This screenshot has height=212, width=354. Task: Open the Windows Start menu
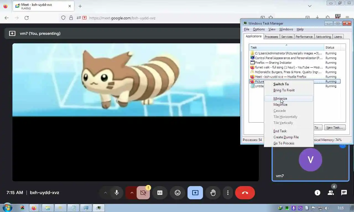coord(7,208)
